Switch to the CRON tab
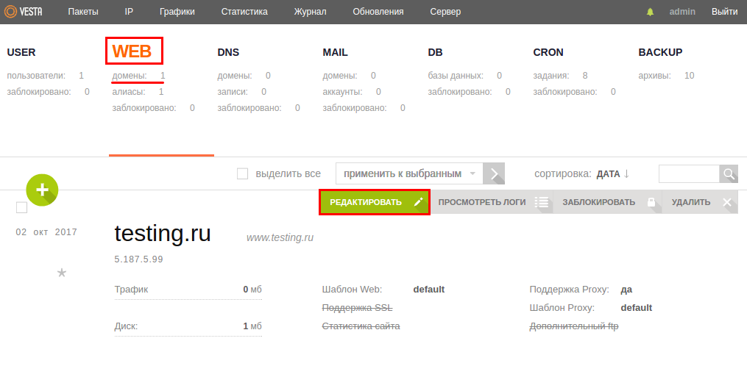 coord(548,52)
